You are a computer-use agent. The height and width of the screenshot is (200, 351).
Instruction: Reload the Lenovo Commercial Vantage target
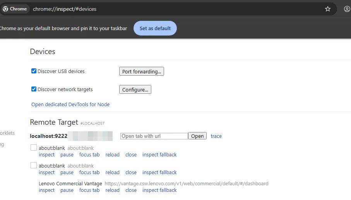tap(112, 190)
